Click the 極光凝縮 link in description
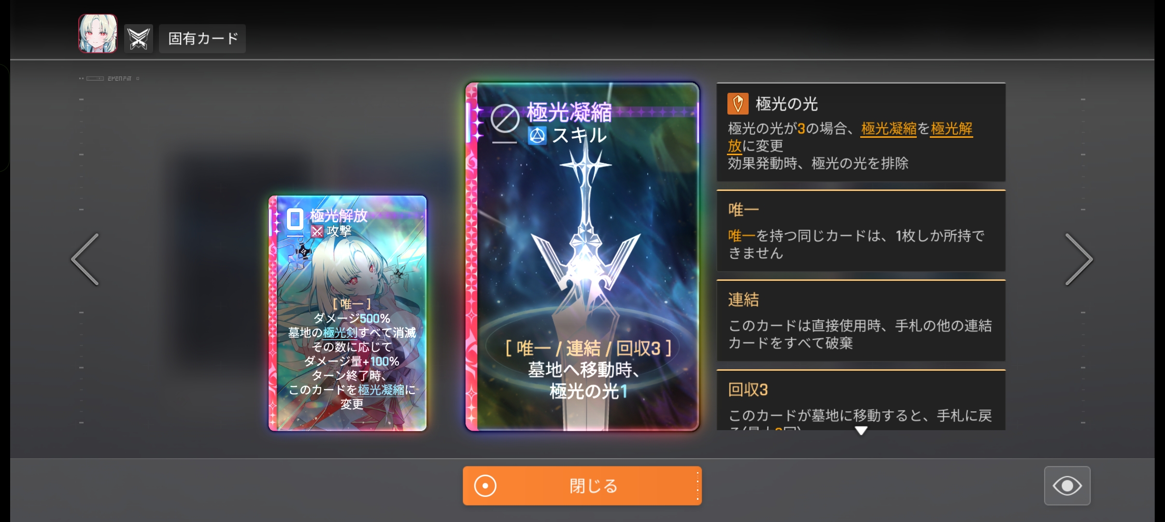This screenshot has height=522, width=1165. [x=889, y=129]
